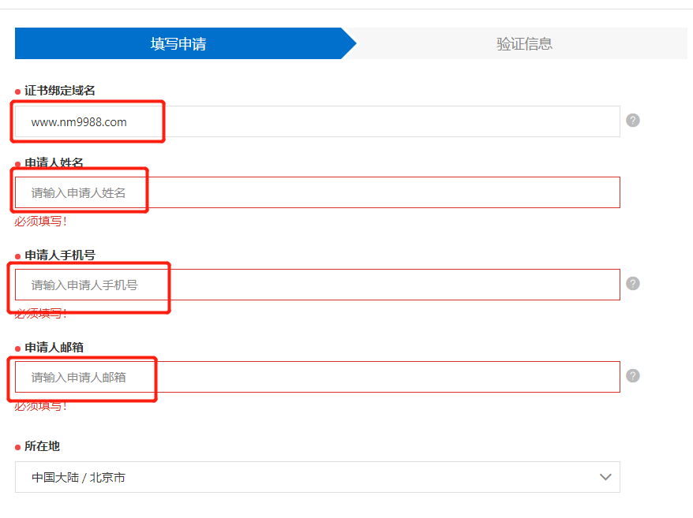The height and width of the screenshot is (518, 693).
Task: Click 必须填写 error under email field
Action: tap(41, 406)
